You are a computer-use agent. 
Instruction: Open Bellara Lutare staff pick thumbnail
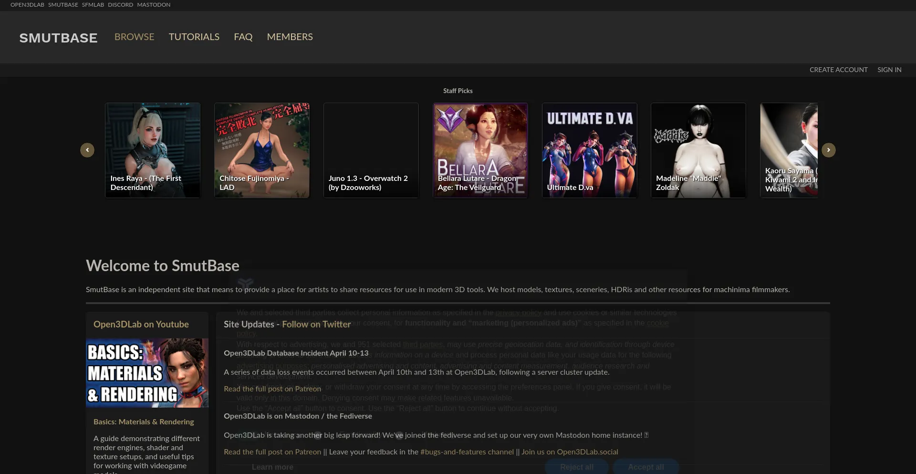click(x=480, y=150)
